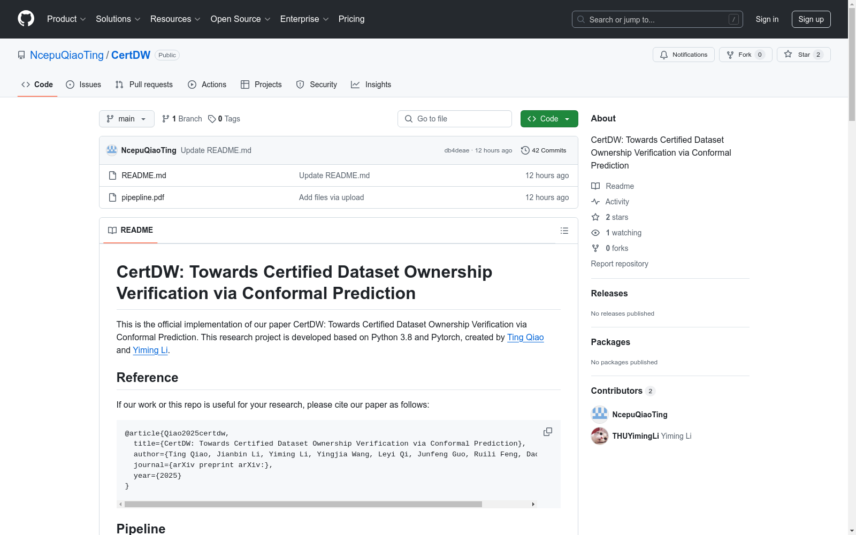The image size is (856, 535).
Task: Expand the Open Source menu
Action: point(241,19)
